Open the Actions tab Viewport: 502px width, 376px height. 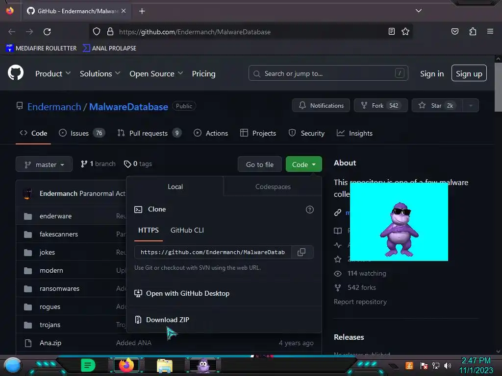(x=211, y=133)
